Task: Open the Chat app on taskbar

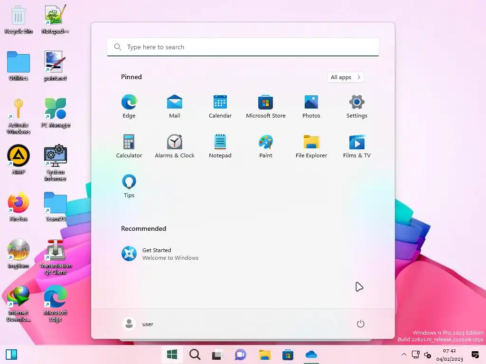Action: click(x=241, y=355)
